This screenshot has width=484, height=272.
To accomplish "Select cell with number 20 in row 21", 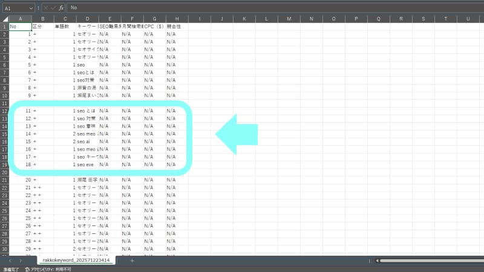I will [x=21, y=180].
